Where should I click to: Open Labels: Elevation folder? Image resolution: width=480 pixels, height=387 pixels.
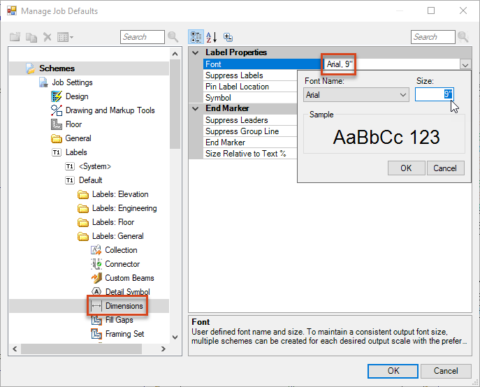point(120,194)
